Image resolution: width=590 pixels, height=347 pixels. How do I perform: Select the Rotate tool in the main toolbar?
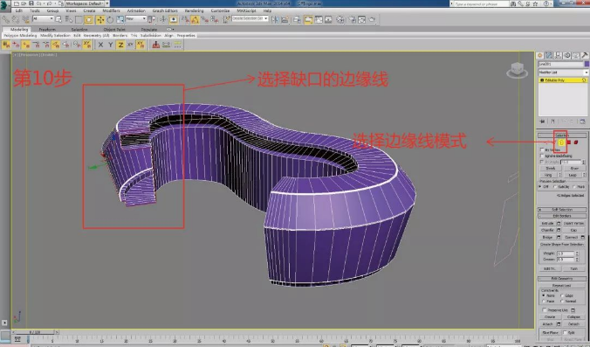[110, 19]
